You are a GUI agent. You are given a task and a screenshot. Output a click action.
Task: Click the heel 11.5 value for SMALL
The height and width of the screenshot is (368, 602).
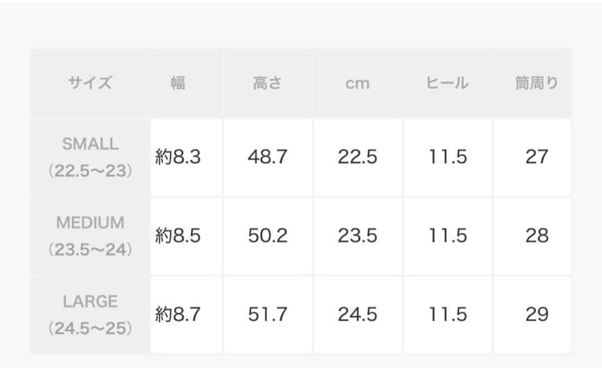(x=447, y=157)
